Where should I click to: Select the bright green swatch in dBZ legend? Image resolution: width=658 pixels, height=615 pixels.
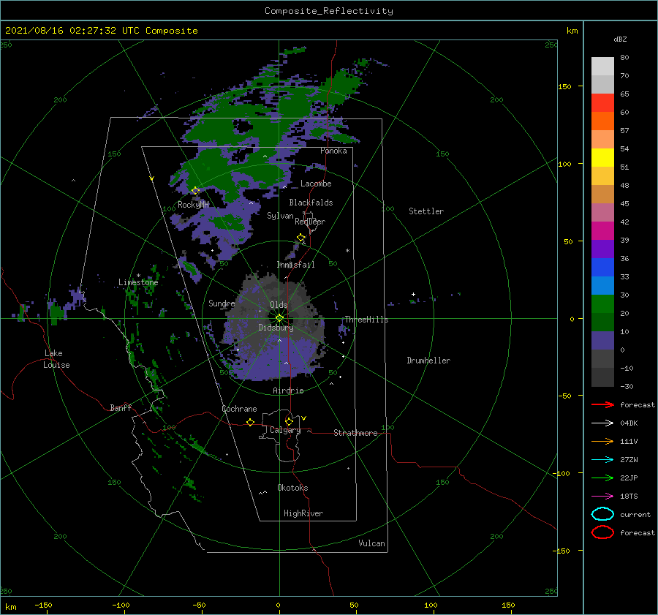click(x=602, y=304)
